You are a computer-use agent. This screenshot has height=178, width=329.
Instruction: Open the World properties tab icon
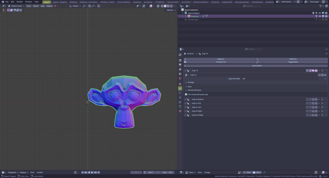[180, 79]
